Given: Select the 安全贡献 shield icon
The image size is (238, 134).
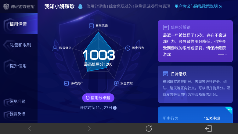Looking at the screenshot, I should 116,83.
